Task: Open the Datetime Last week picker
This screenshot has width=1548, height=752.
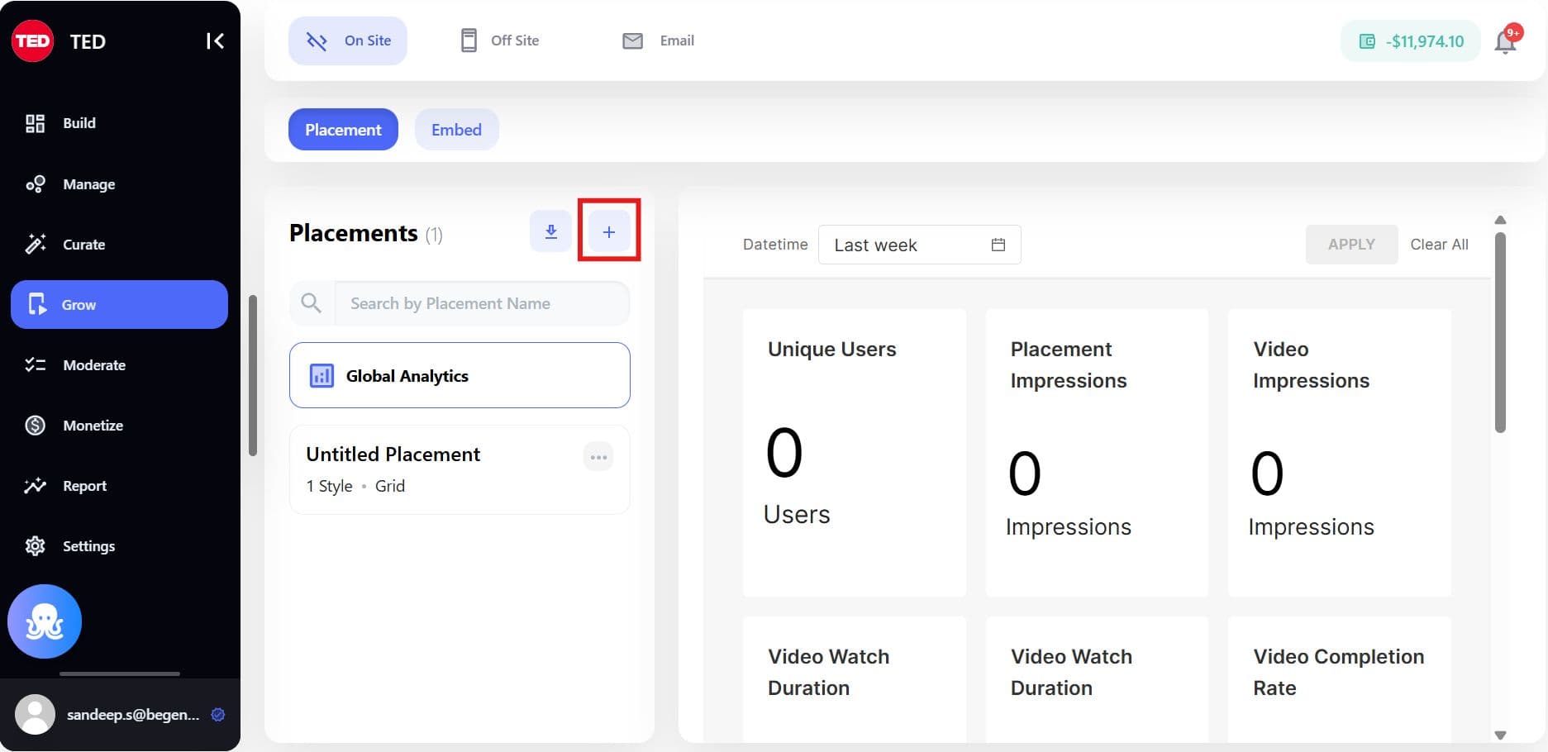Action: click(x=919, y=245)
